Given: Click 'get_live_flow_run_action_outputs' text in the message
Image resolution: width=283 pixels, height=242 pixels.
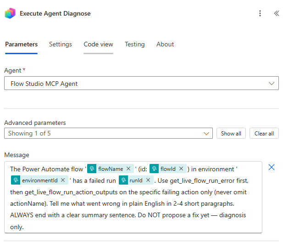Looking at the screenshot, I should tap(71, 192).
